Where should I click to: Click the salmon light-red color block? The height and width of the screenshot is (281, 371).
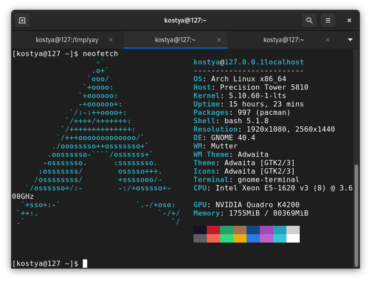[213, 238]
